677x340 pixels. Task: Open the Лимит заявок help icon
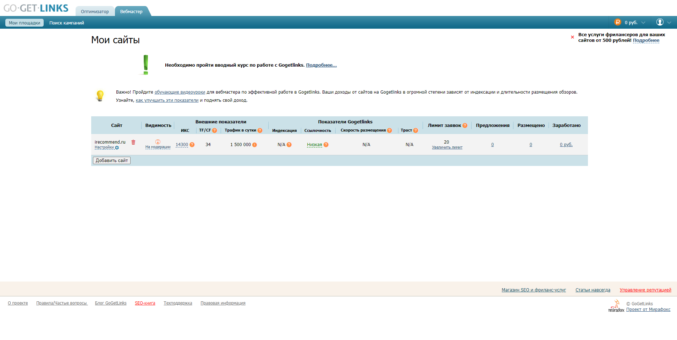tap(465, 126)
